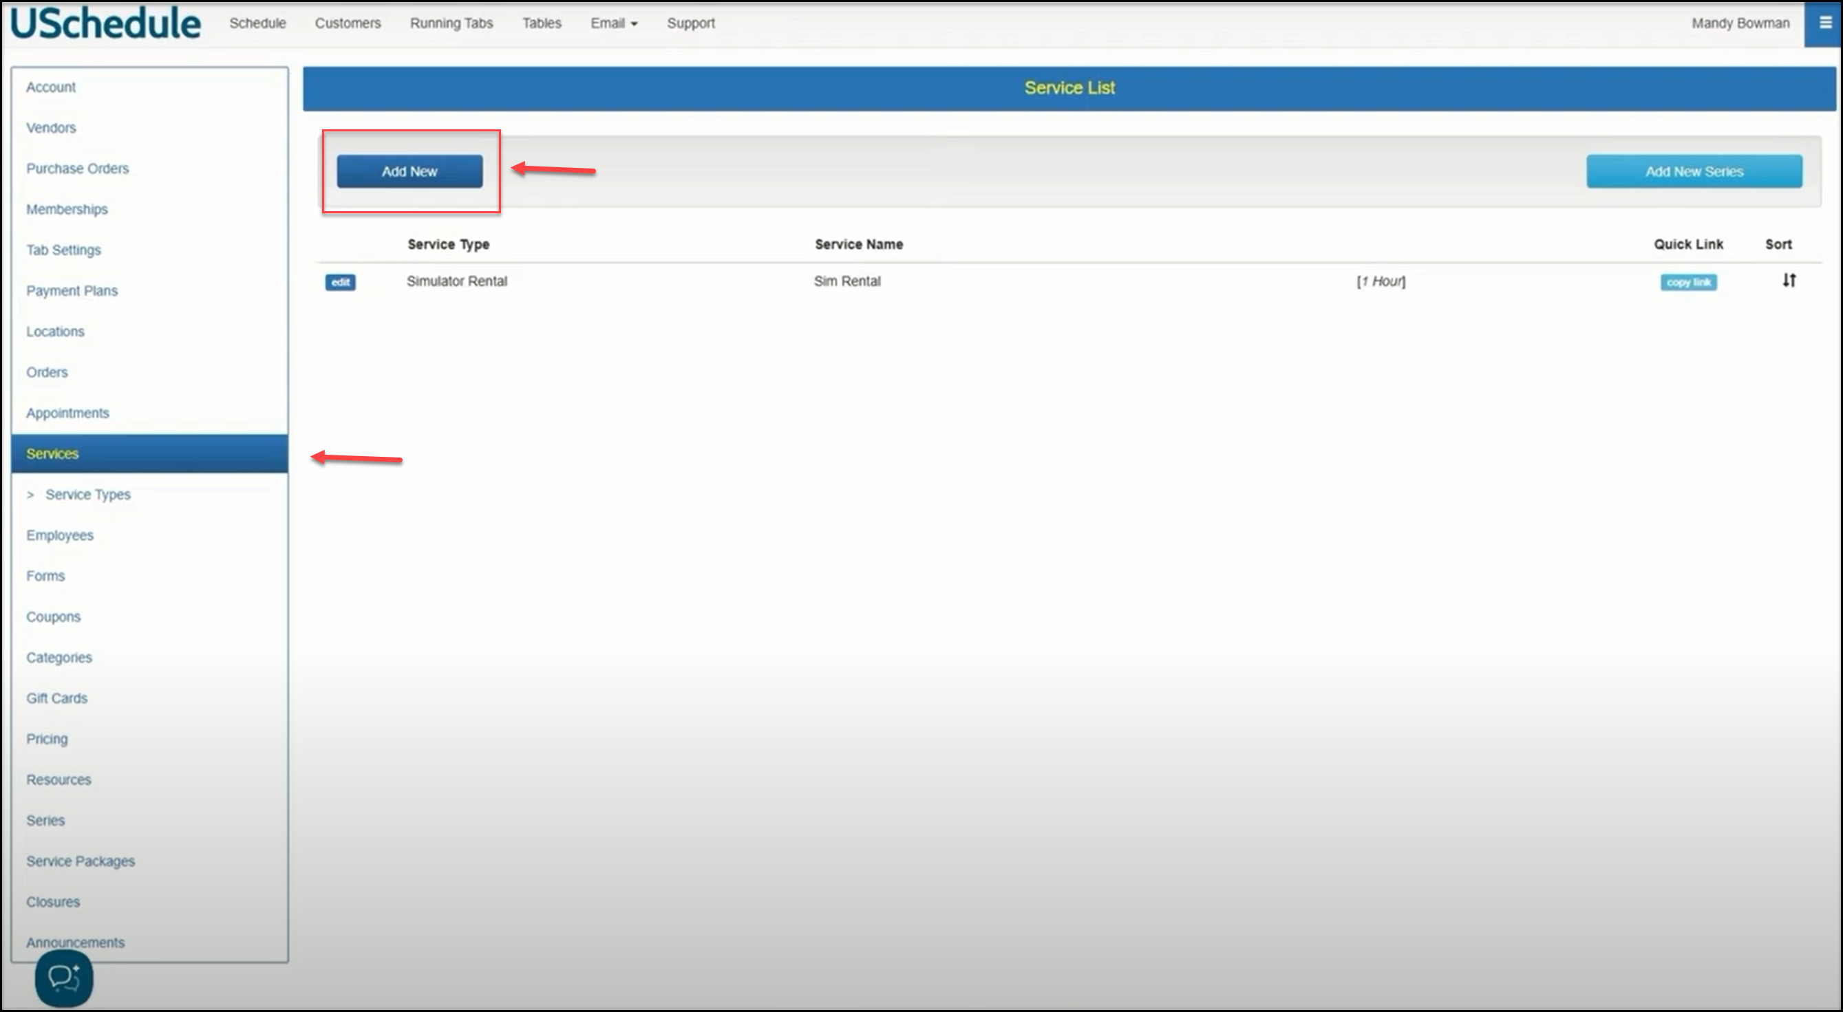1843x1012 pixels.
Task: Open the Support page link
Action: coord(690,23)
